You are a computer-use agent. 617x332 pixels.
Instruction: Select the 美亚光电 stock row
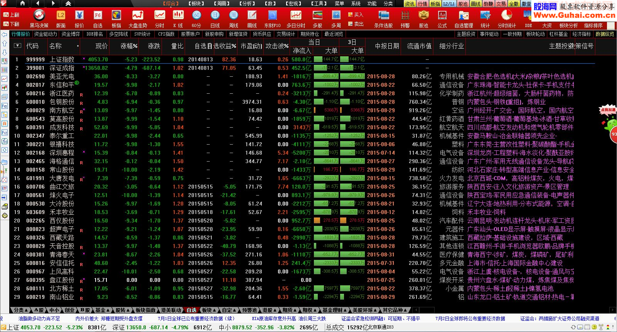click(62, 76)
